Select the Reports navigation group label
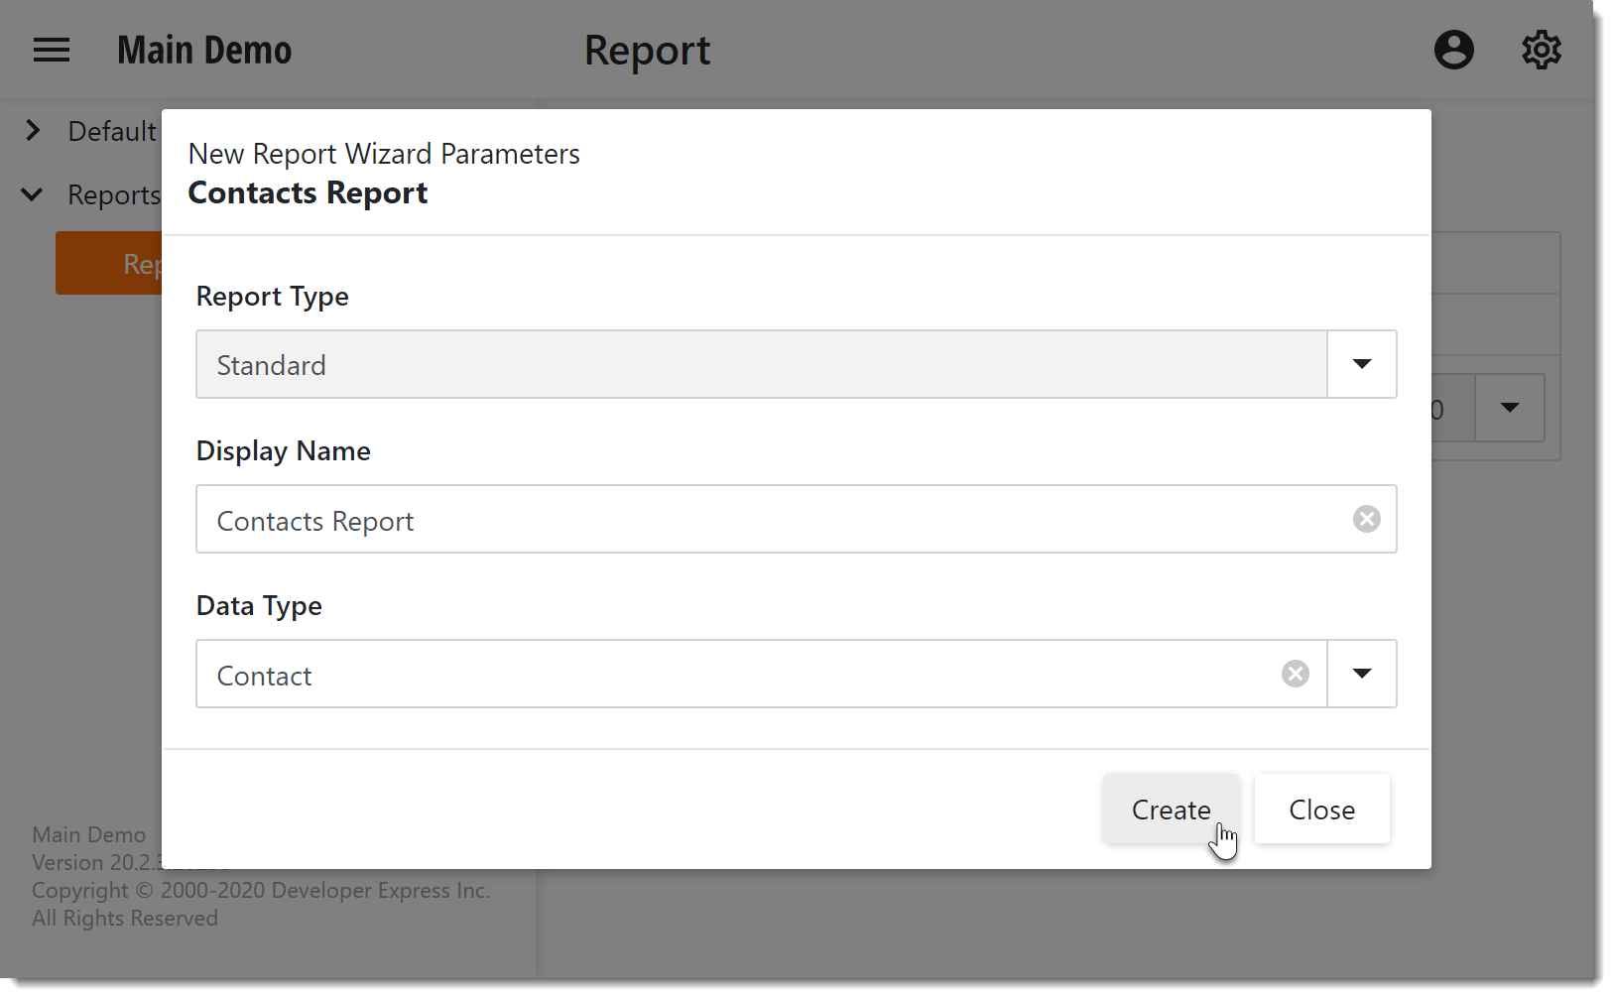The image size is (1613, 998). point(113,195)
